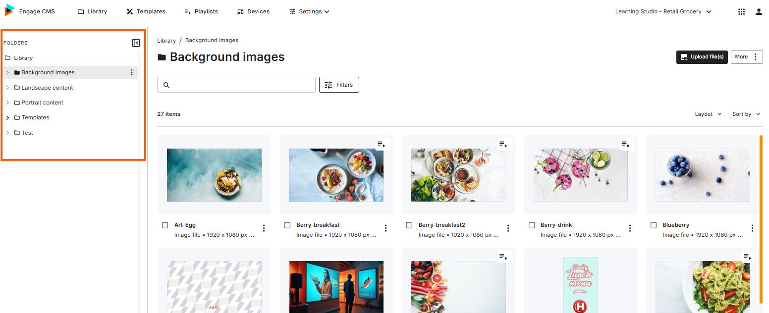Image resolution: width=769 pixels, height=313 pixels.
Task: Click the Library breadcrumb link
Action: click(x=166, y=41)
